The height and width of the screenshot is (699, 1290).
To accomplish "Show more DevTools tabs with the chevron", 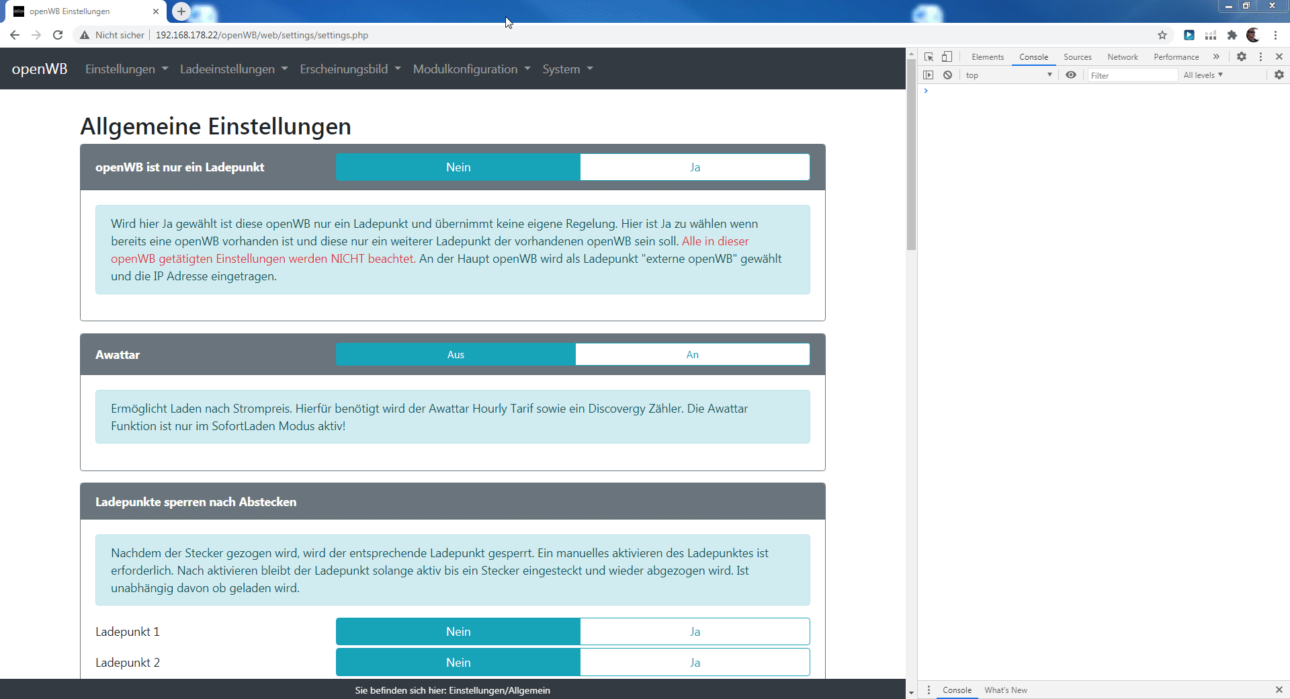I will tap(1216, 57).
